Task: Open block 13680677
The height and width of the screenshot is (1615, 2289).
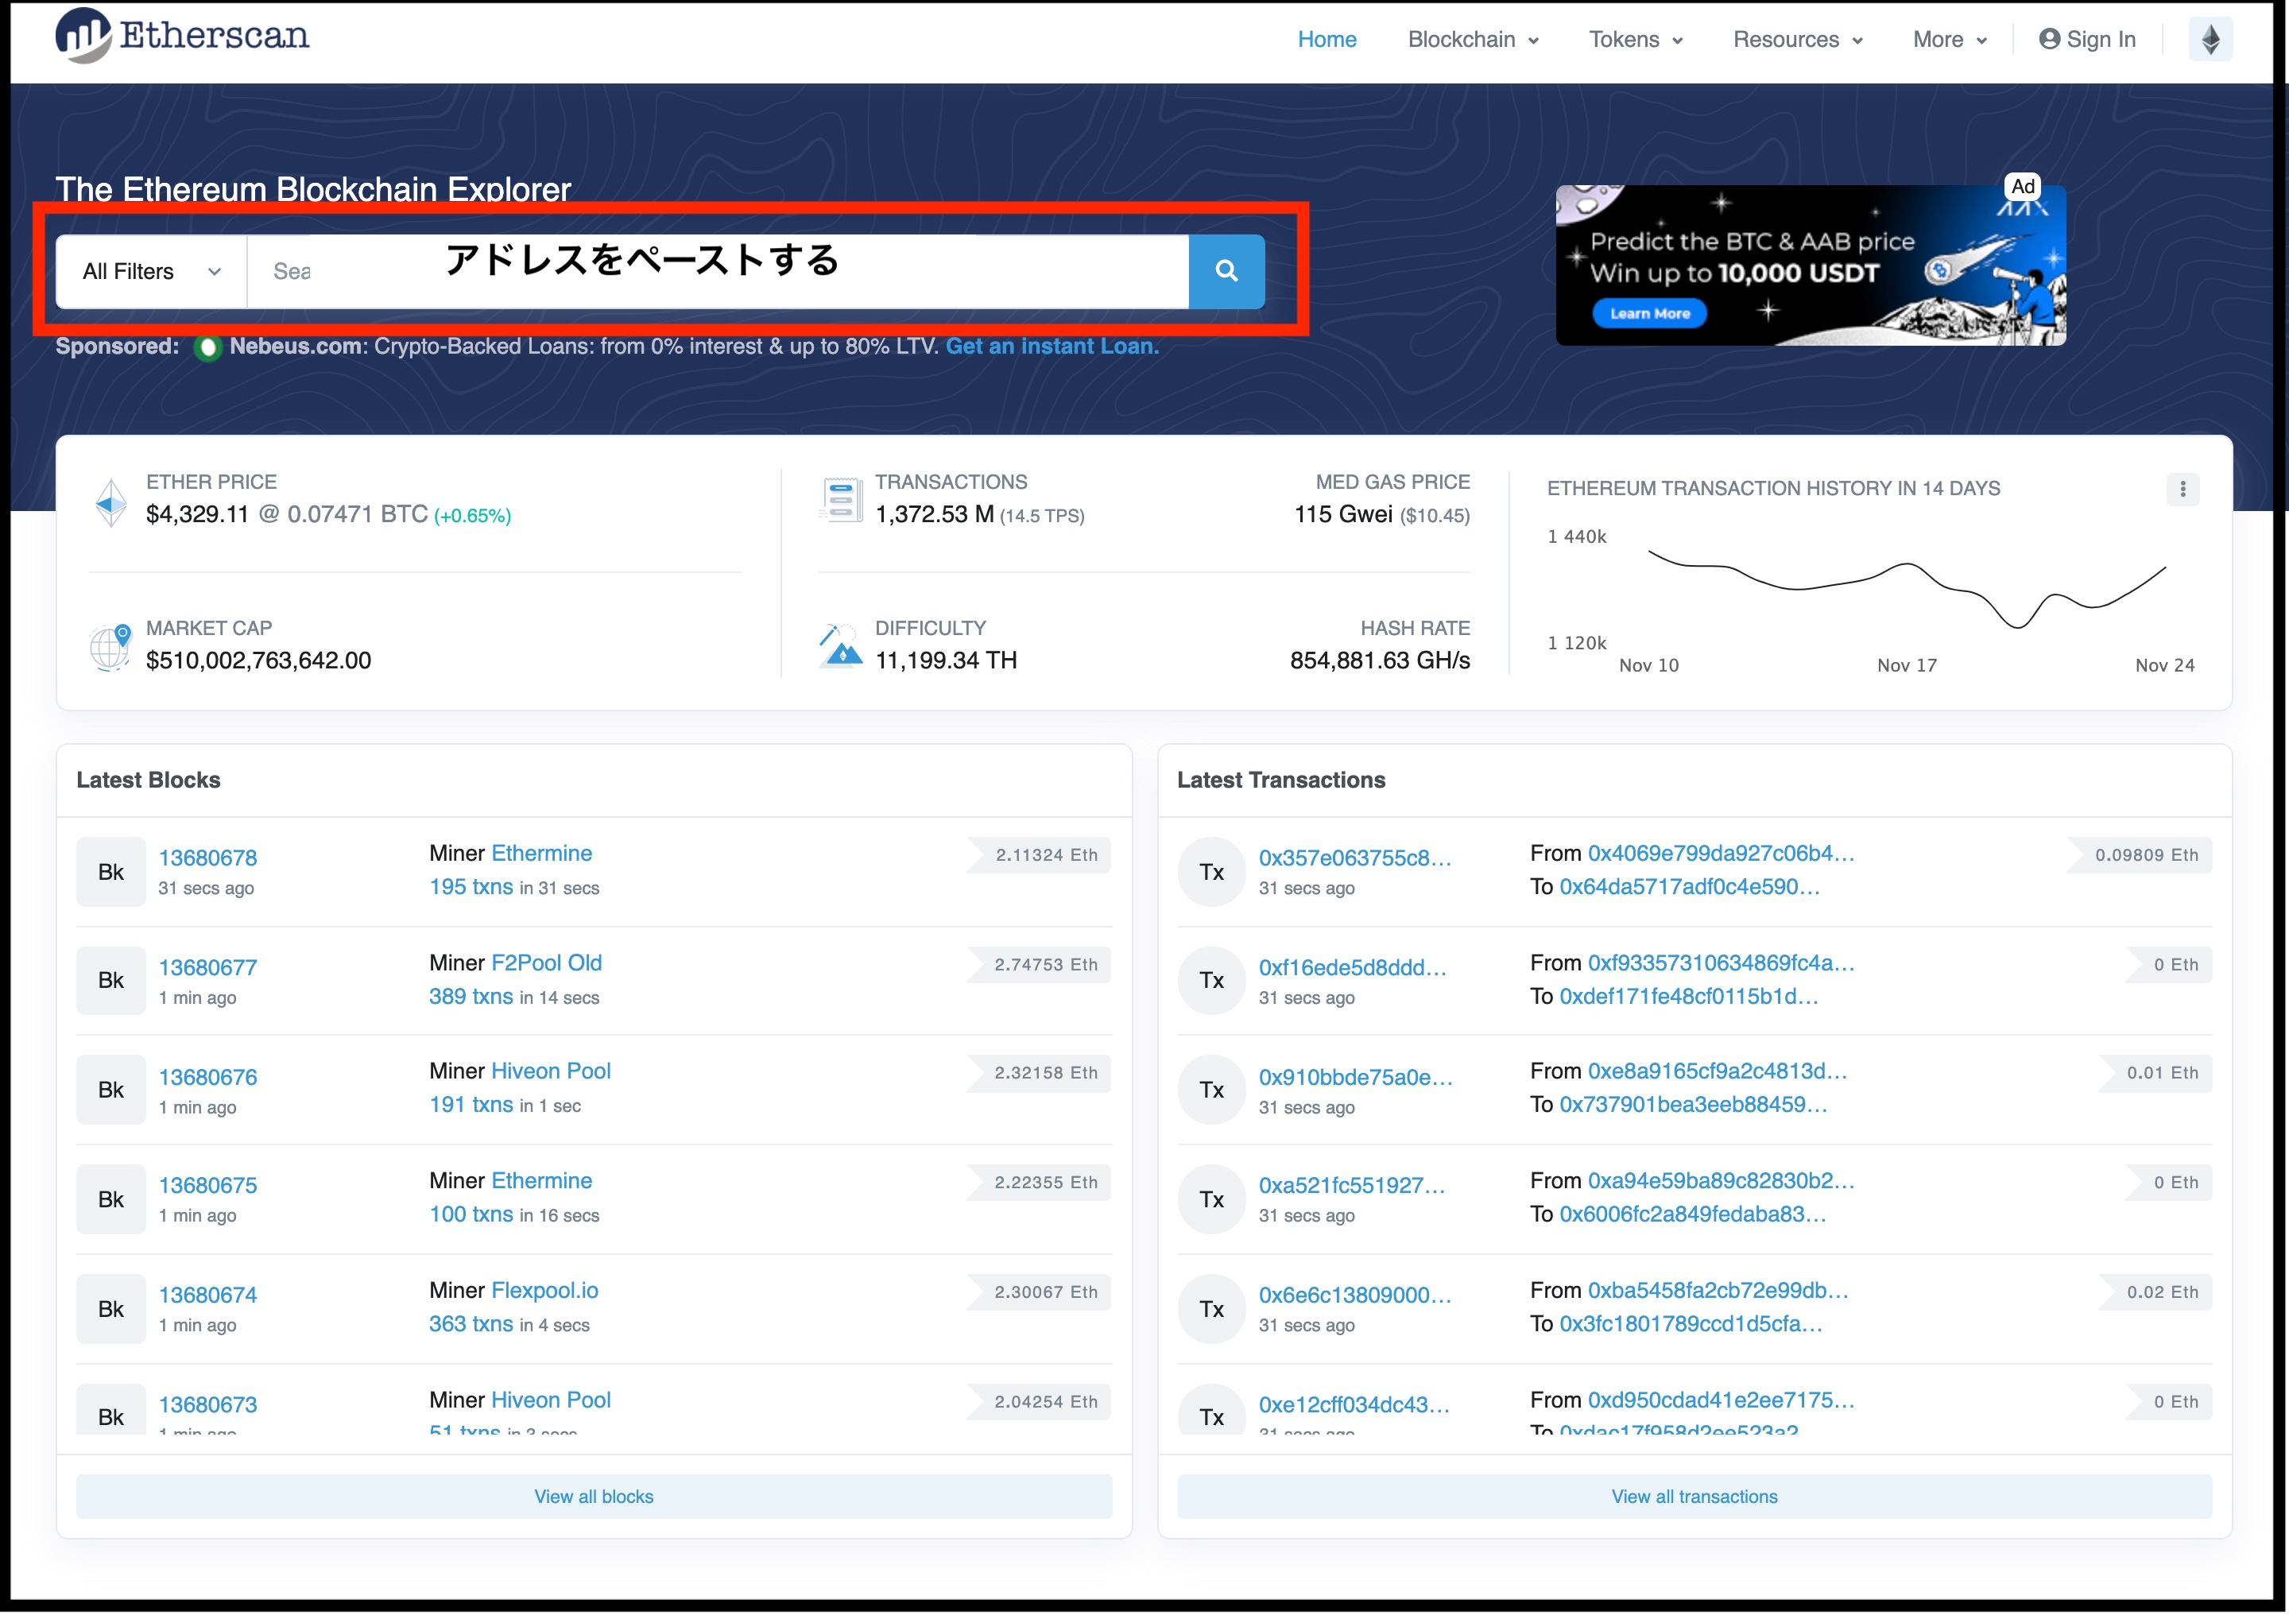Action: click(207, 968)
